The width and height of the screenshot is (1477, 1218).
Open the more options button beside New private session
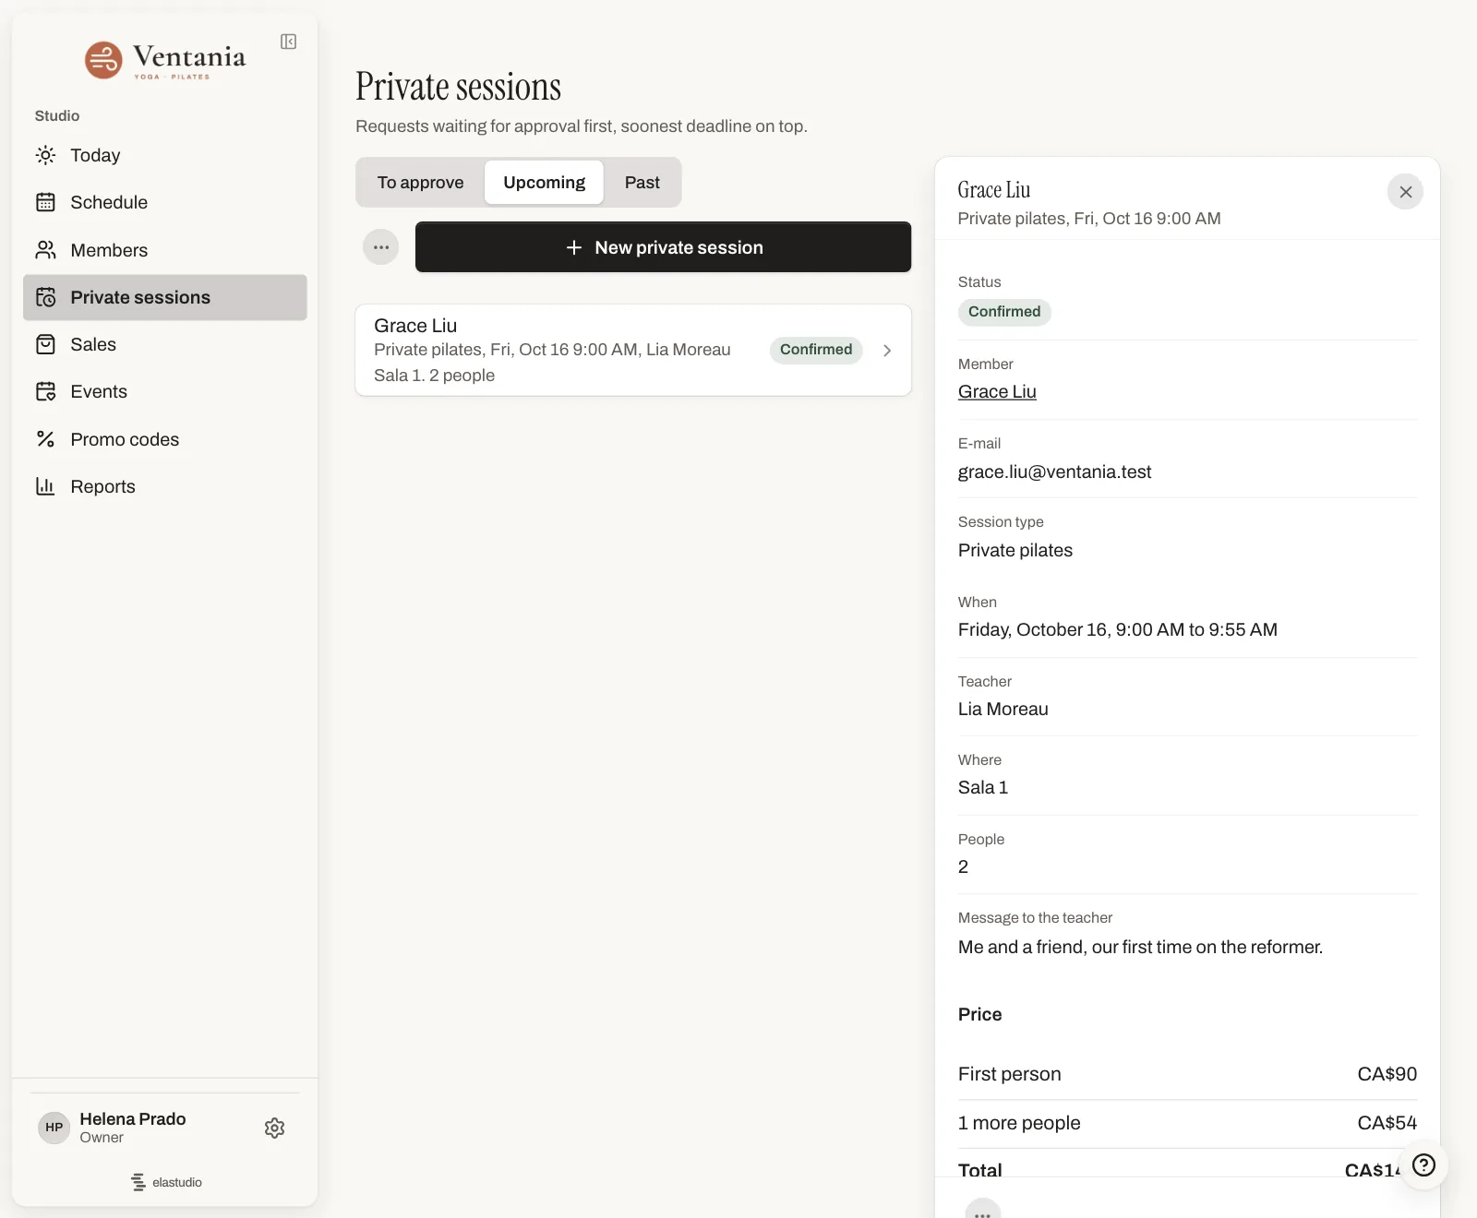[x=380, y=247]
